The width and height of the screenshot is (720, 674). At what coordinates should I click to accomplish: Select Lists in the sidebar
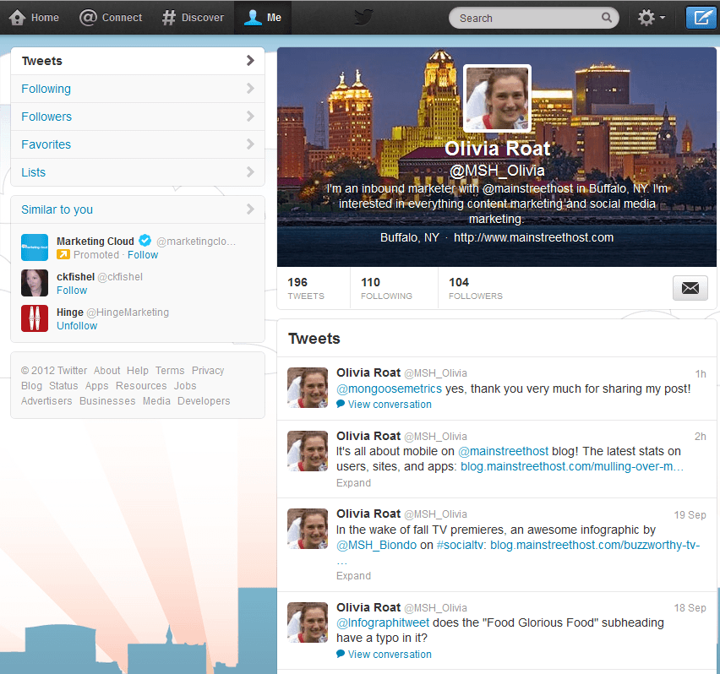[x=138, y=172]
